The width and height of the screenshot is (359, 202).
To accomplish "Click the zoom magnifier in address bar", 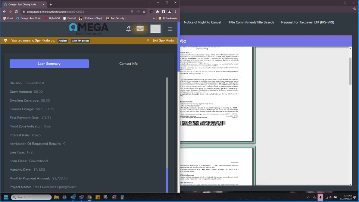I will [x=132, y=12].
